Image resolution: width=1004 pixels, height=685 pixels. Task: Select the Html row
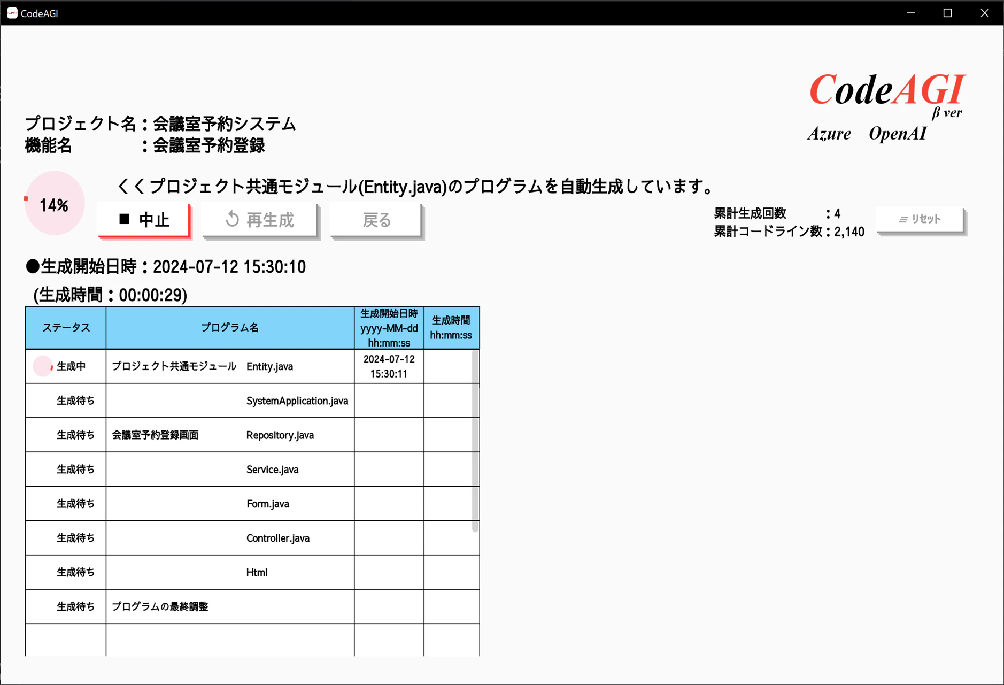[252, 572]
